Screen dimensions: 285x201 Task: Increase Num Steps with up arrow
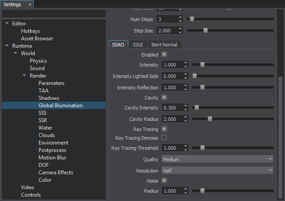click(180, 17)
